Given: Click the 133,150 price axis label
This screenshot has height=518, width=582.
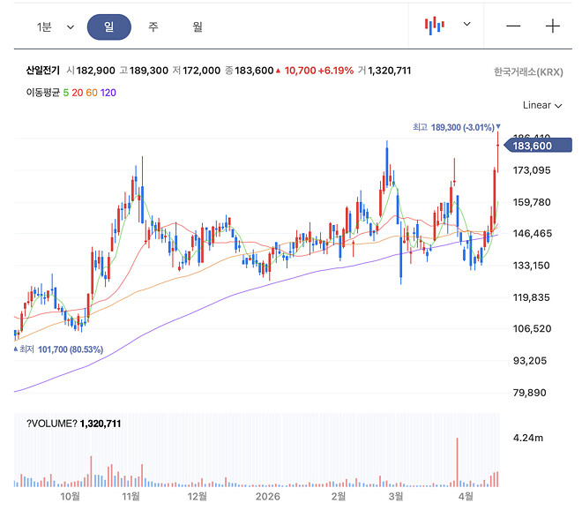Looking at the screenshot, I should [x=531, y=266].
